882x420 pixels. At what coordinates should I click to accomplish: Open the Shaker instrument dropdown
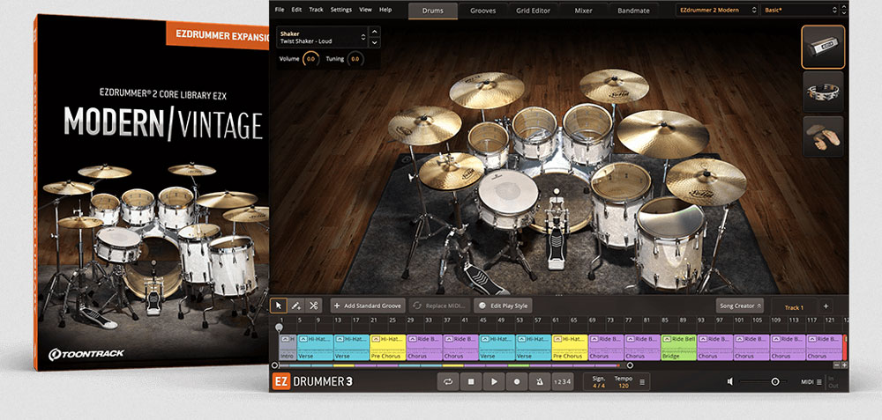coord(322,37)
